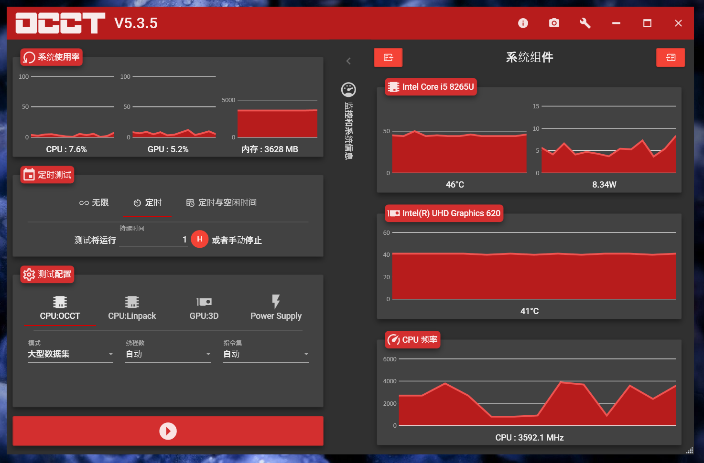Image resolution: width=704 pixels, height=463 pixels.
Task: Click the 定时测试 calendar label
Action: (x=47, y=175)
